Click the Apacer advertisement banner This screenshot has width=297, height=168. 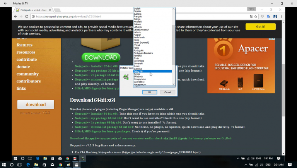(x=241, y=66)
